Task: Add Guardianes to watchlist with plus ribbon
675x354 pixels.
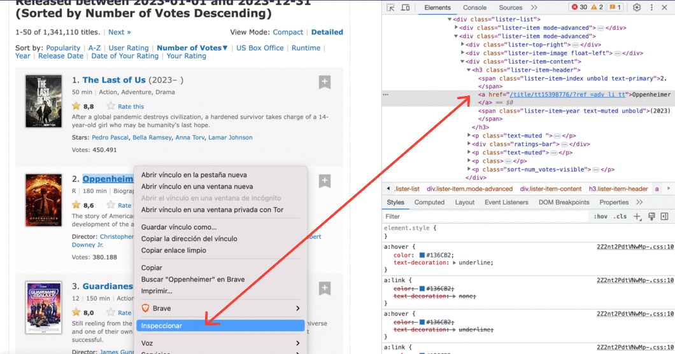Action: pos(325,289)
